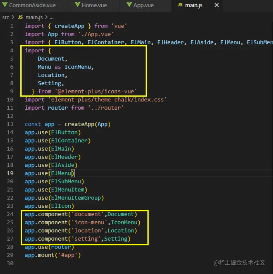Screen dimensions: 273x274
Task: Close the main.js tab
Action: pyautogui.click(x=216, y=5)
